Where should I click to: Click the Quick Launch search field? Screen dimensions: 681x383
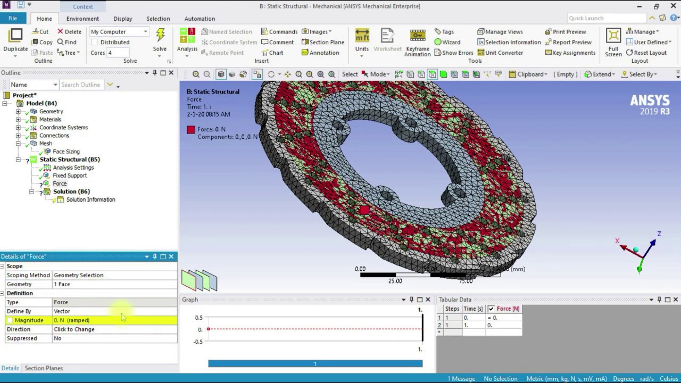coord(606,18)
